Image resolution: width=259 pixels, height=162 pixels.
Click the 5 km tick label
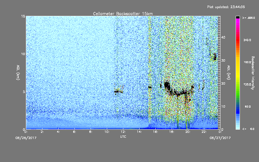point(24,92)
